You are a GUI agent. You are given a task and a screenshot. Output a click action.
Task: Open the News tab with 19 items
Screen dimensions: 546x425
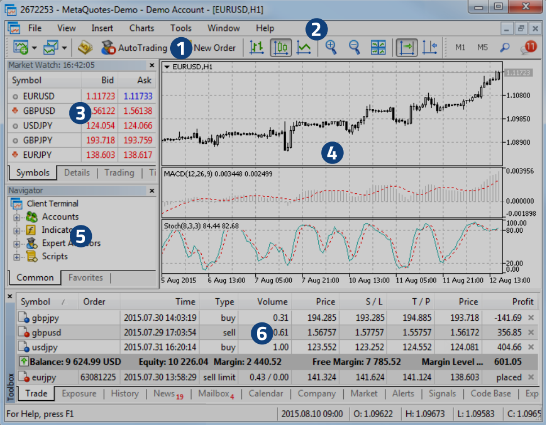click(168, 393)
